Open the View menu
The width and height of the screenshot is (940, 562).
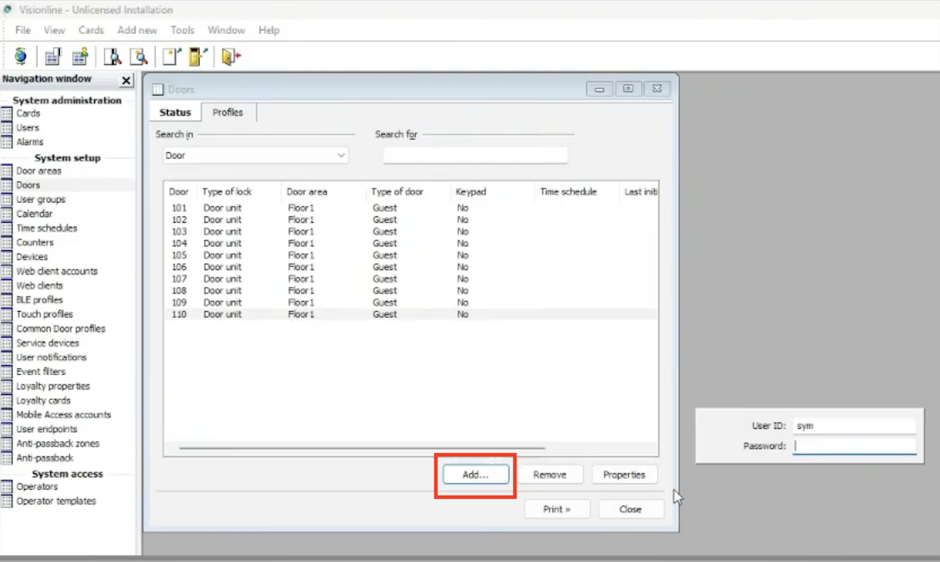point(54,30)
